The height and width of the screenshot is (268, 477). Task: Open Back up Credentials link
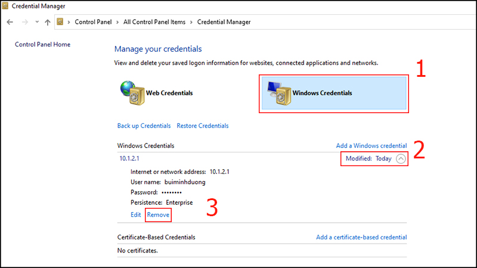tap(144, 126)
